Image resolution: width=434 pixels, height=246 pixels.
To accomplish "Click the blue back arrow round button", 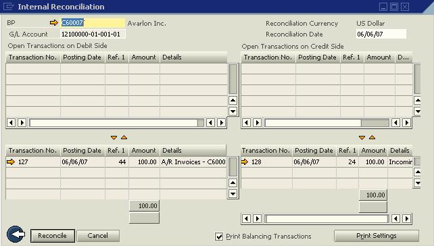I will [x=16, y=235].
